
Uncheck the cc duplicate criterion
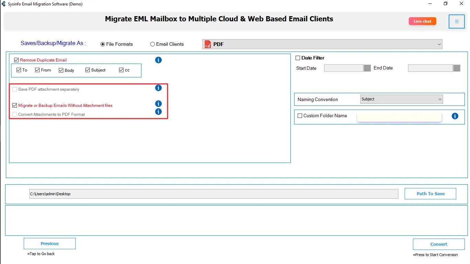click(x=121, y=70)
